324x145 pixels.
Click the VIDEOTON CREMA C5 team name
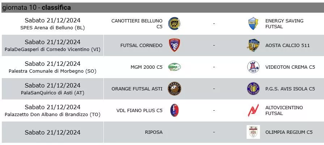pyautogui.click(x=290, y=67)
